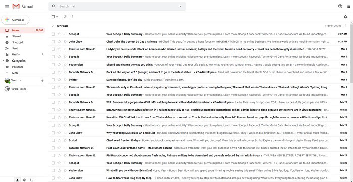The height and width of the screenshot is (182, 353).
Task: Click the Compose button
Action: (15, 20)
